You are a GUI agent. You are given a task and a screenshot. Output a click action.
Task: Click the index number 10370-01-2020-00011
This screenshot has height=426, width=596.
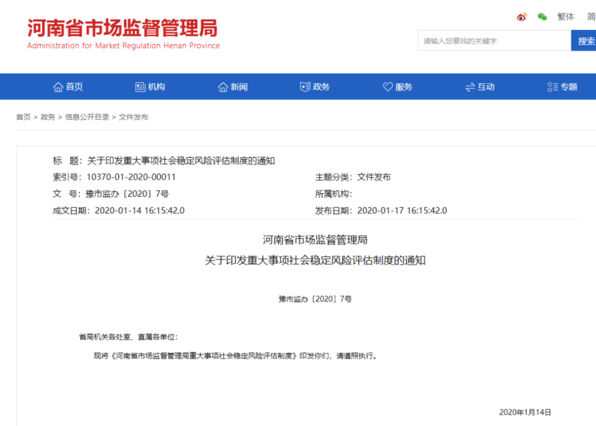click(131, 177)
